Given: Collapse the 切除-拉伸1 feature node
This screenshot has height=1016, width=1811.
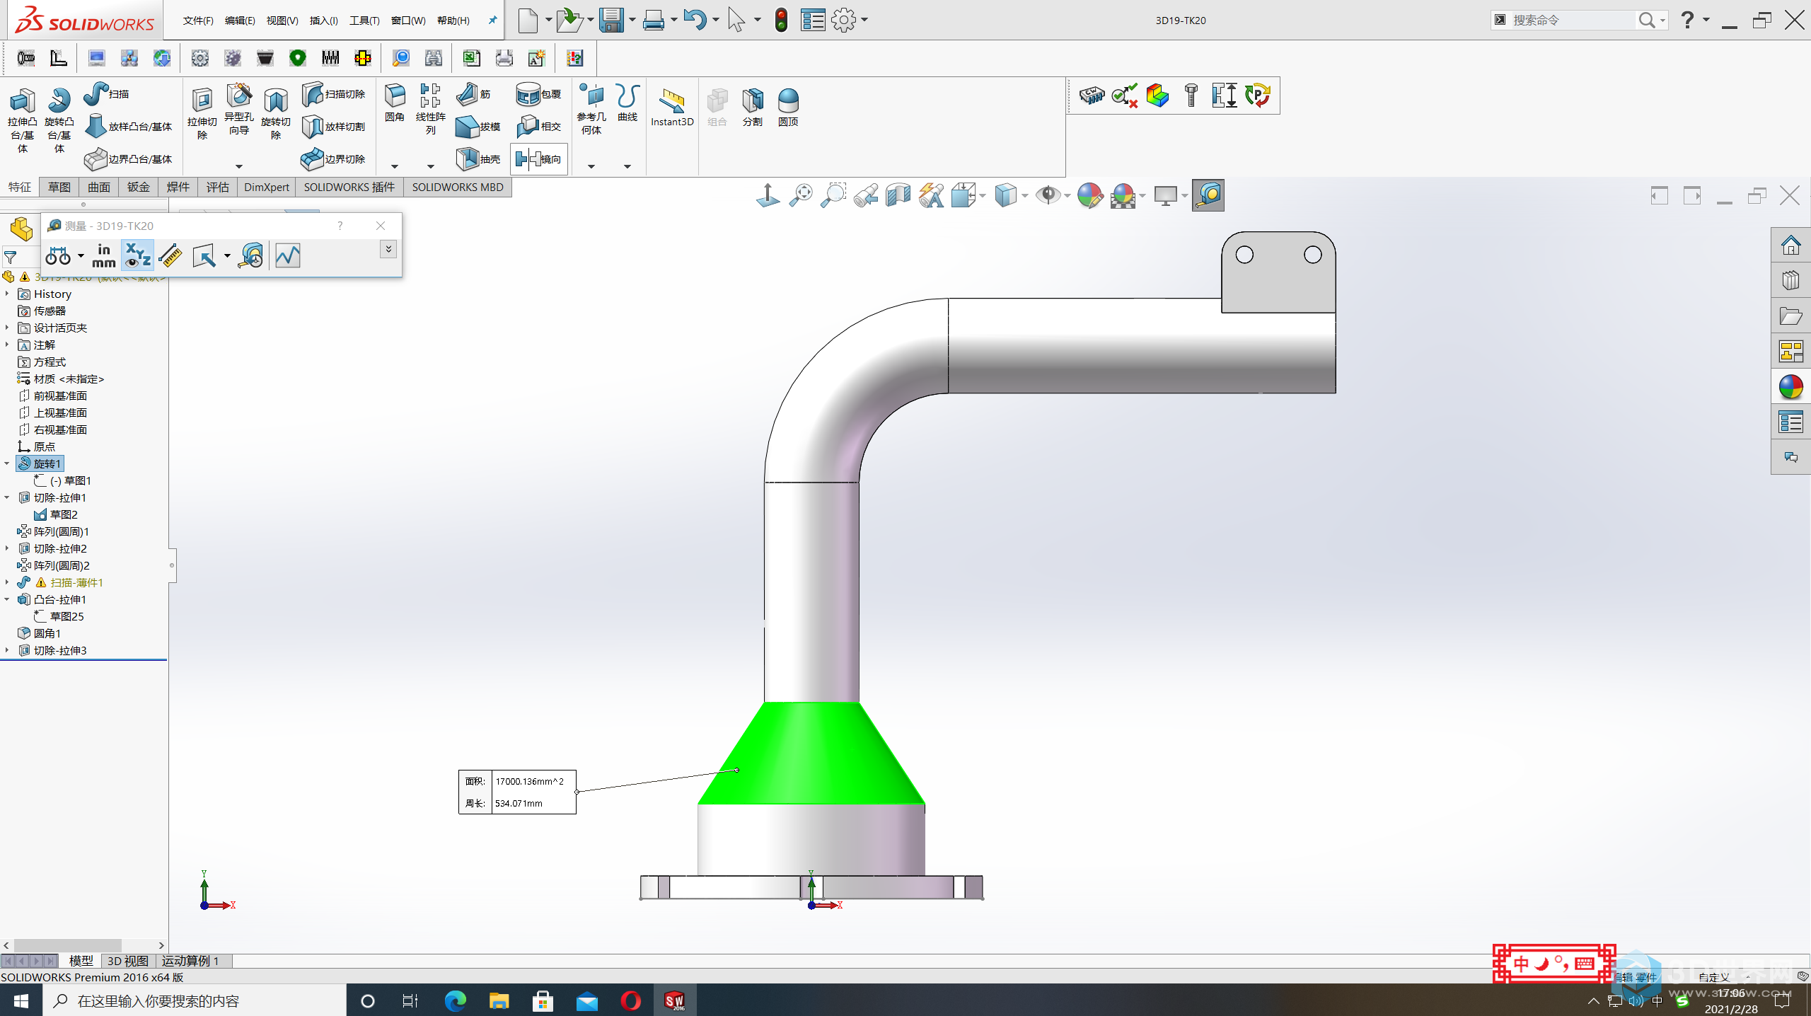Looking at the screenshot, I should (6, 497).
